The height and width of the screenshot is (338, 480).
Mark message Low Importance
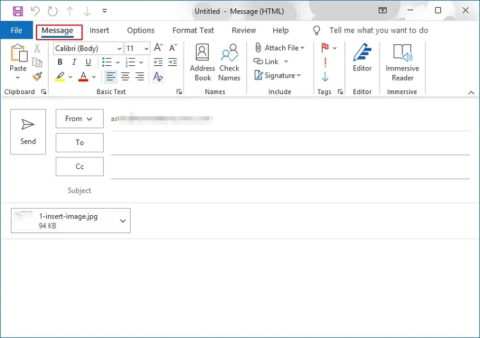pyautogui.click(x=325, y=77)
